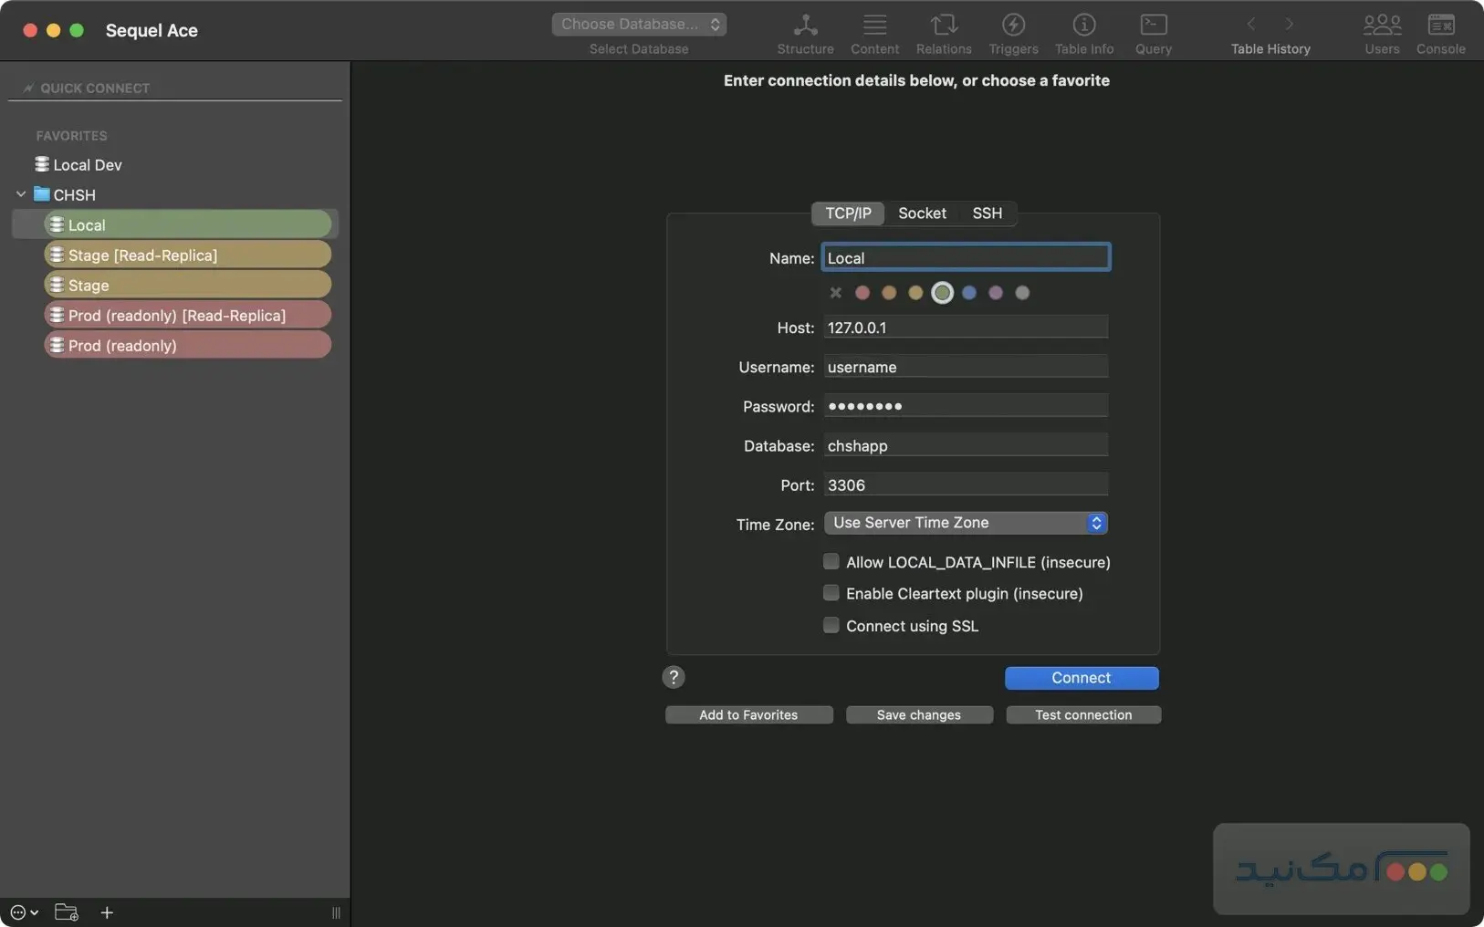This screenshot has width=1484, height=927.
Task: Click the add new folder icon
Action: [x=66, y=912]
